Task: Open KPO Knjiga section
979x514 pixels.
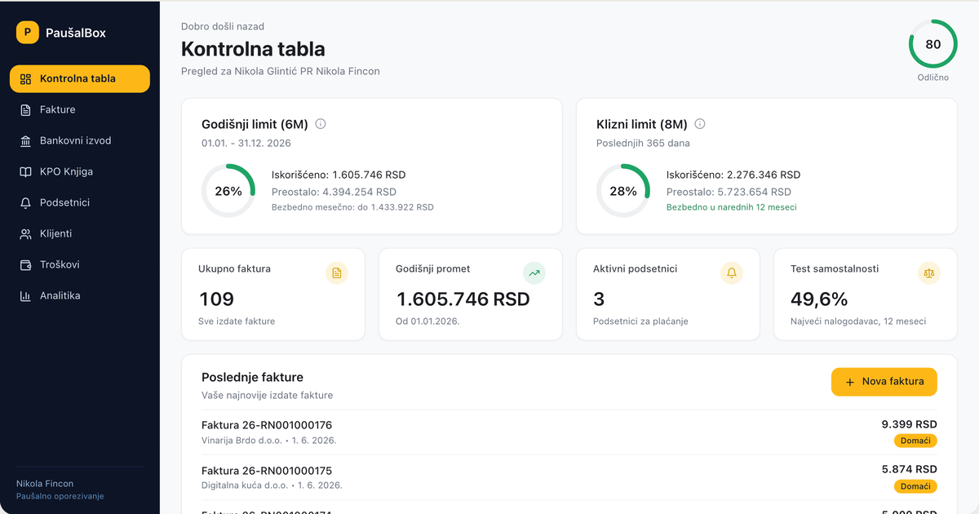Action: point(80,172)
